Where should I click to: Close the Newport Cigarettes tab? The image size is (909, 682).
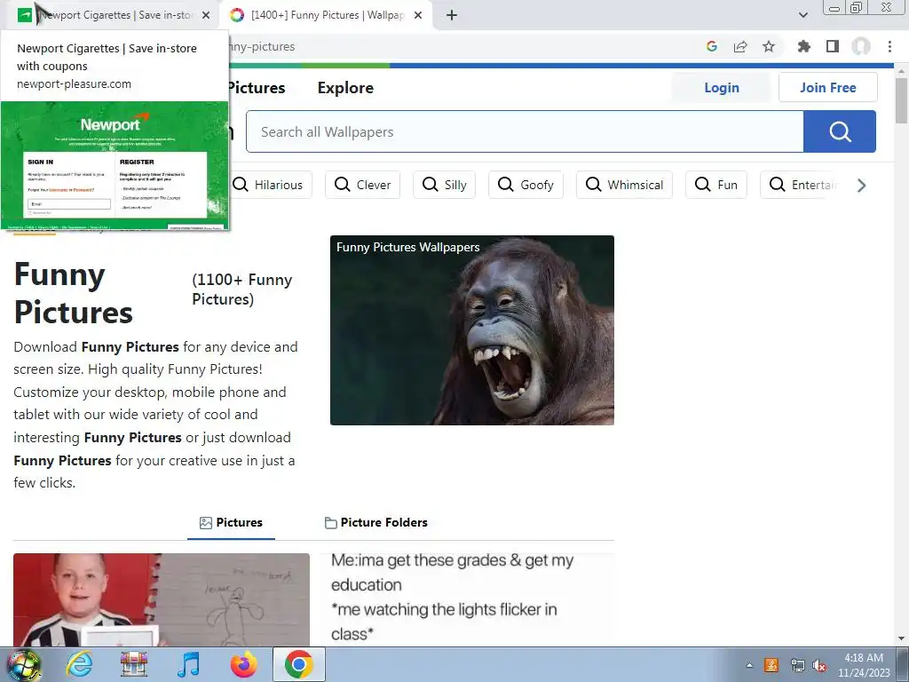tap(206, 15)
